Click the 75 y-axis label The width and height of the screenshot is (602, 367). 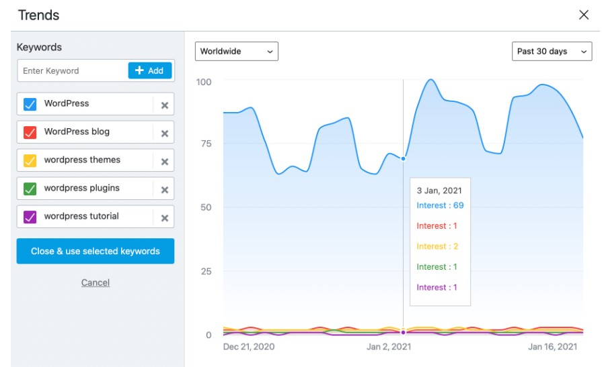pos(206,144)
